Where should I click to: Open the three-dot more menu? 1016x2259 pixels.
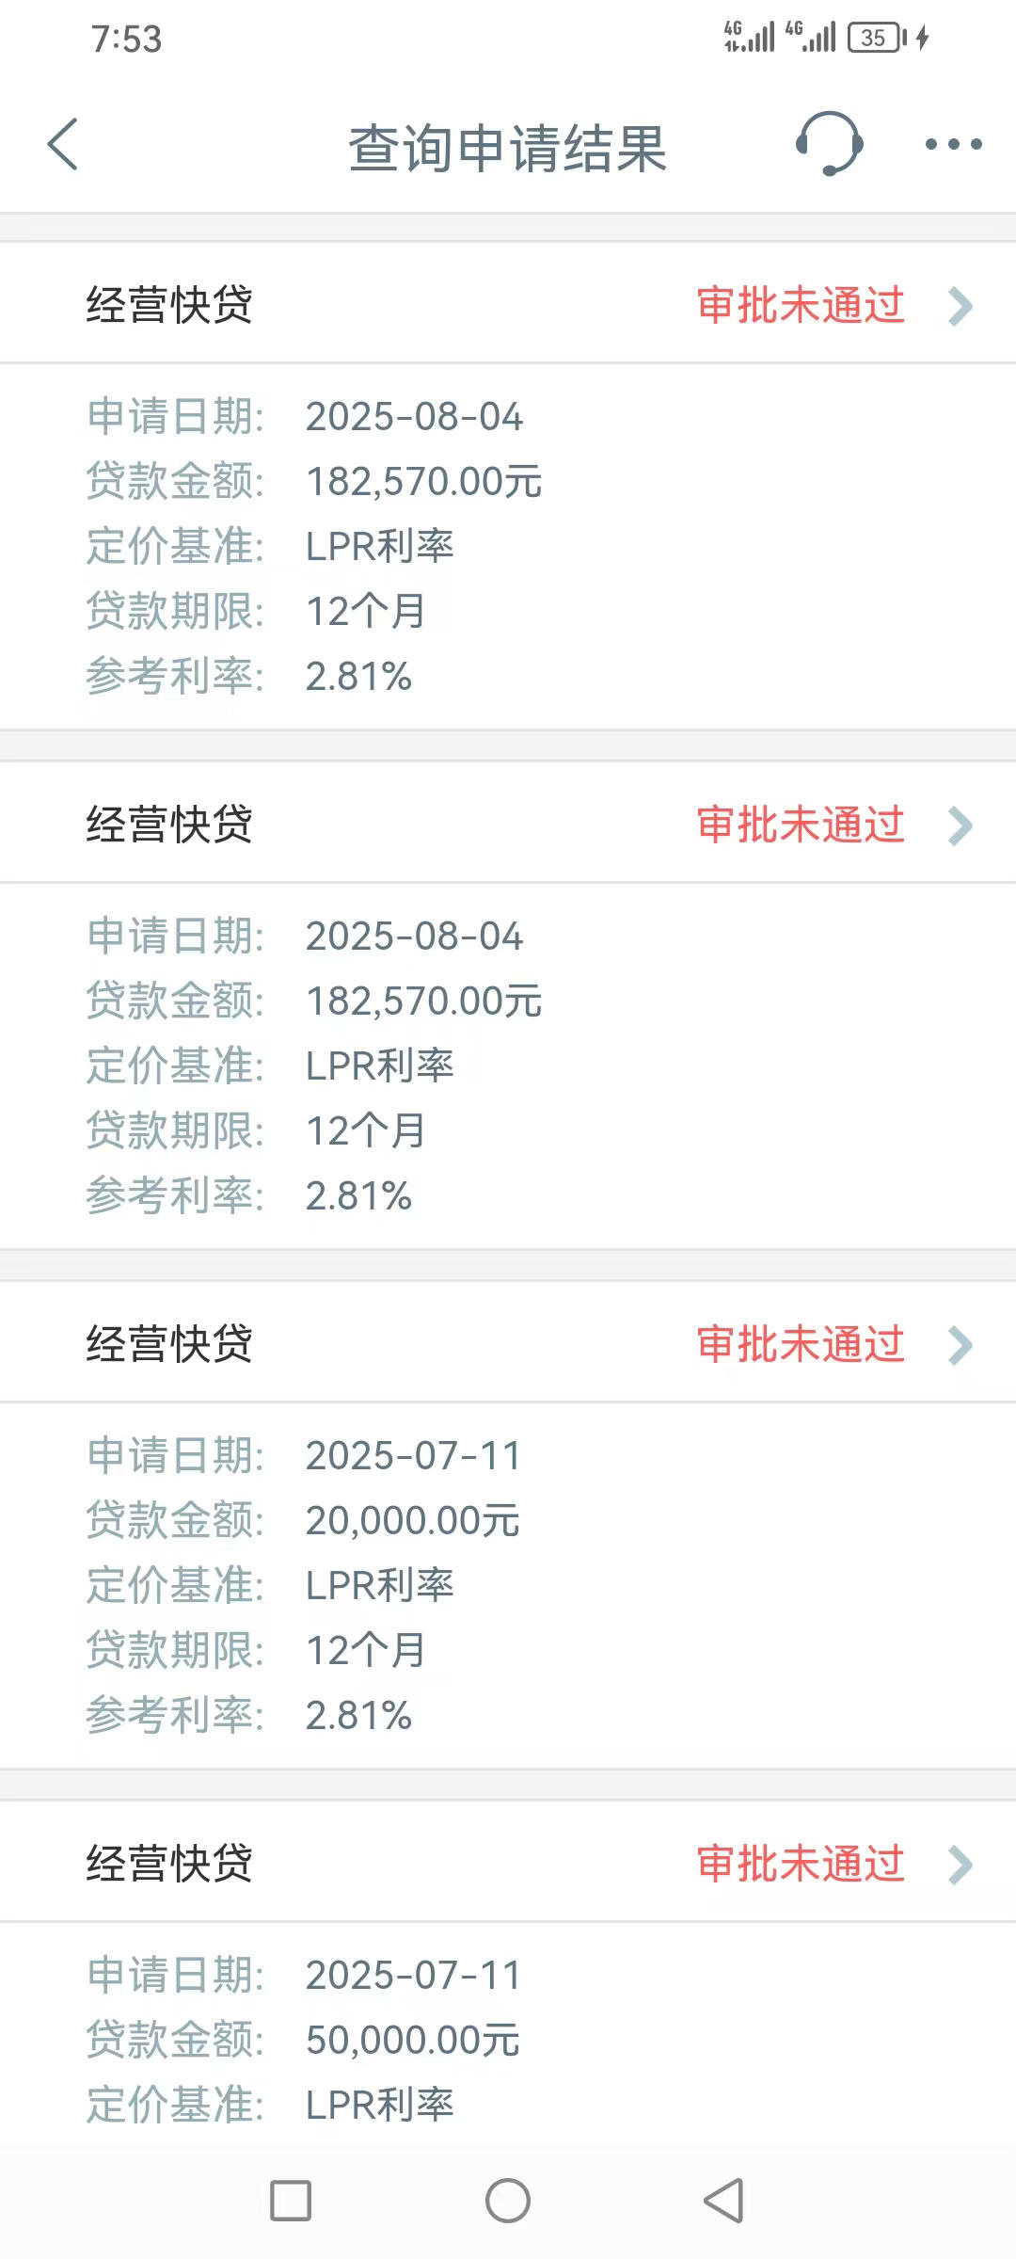click(953, 144)
